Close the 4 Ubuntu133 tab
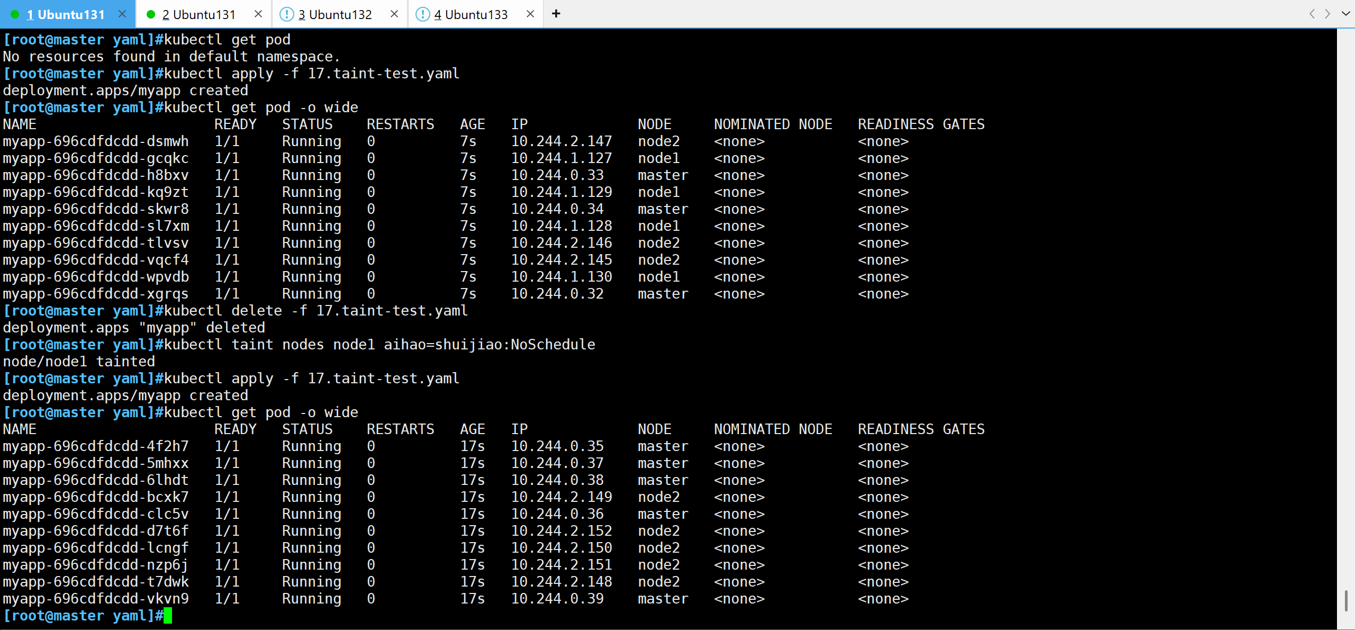This screenshot has height=630, width=1355. pos(530,14)
